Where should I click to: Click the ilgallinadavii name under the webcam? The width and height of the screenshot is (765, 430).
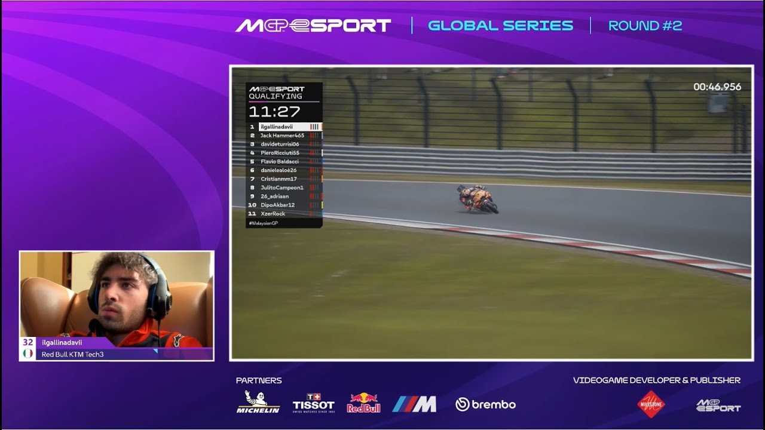click(62, 342)
